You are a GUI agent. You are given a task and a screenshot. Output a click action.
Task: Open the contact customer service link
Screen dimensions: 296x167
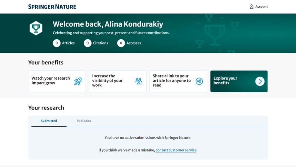[x=176, y=150]
